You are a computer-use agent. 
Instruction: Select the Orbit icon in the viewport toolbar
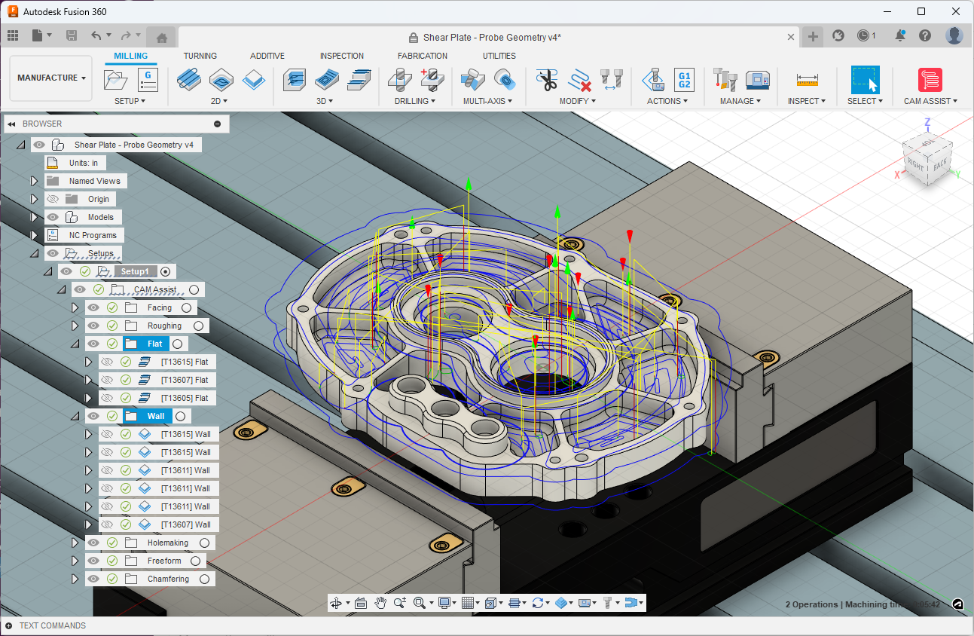coord(337,603)
